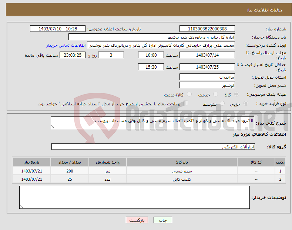Click the deadline hour field 10:00

coord(151,55)
